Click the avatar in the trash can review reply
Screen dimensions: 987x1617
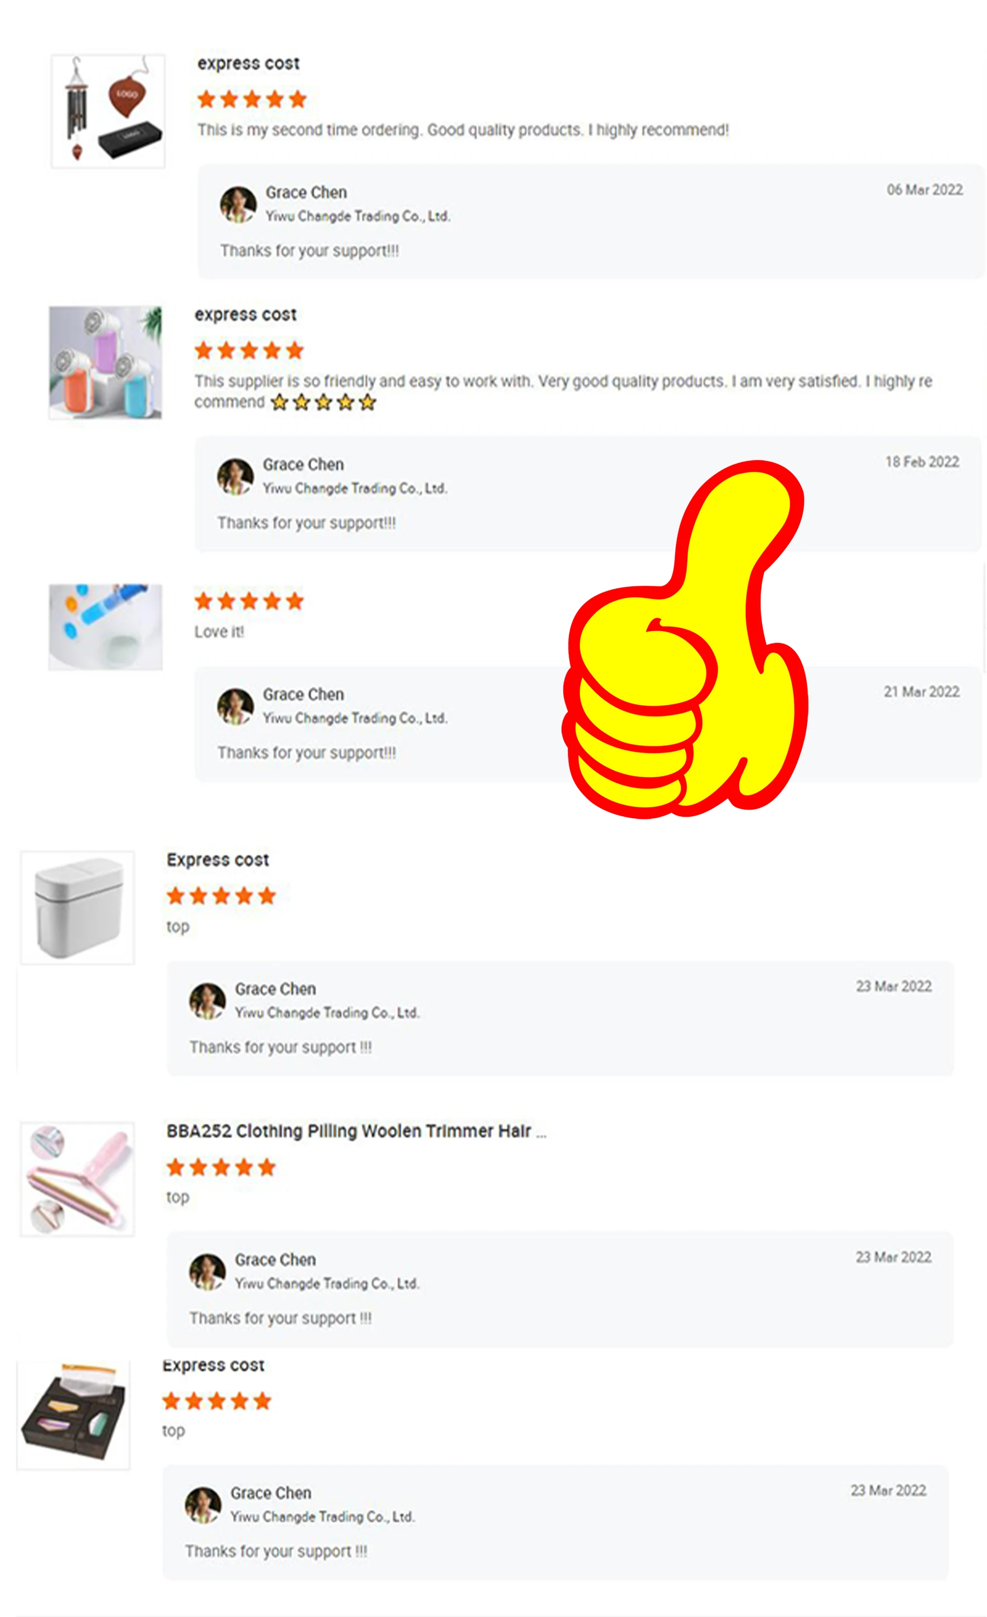(207, 1001)
